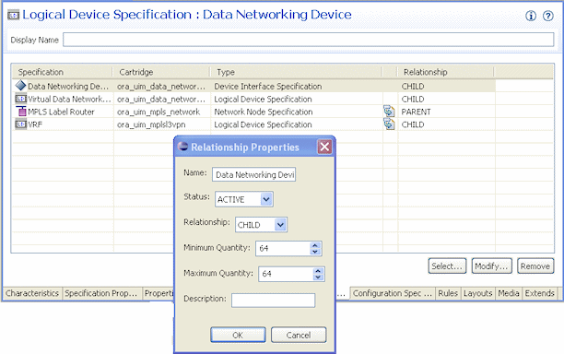Close the Relationship Properties dialog
The width and height of the screenshot is (564, 354).
(324, 147)
